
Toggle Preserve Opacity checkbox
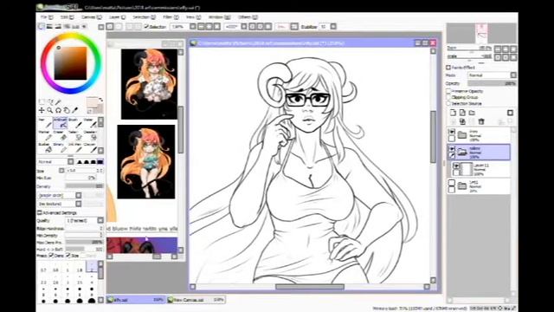448,91
